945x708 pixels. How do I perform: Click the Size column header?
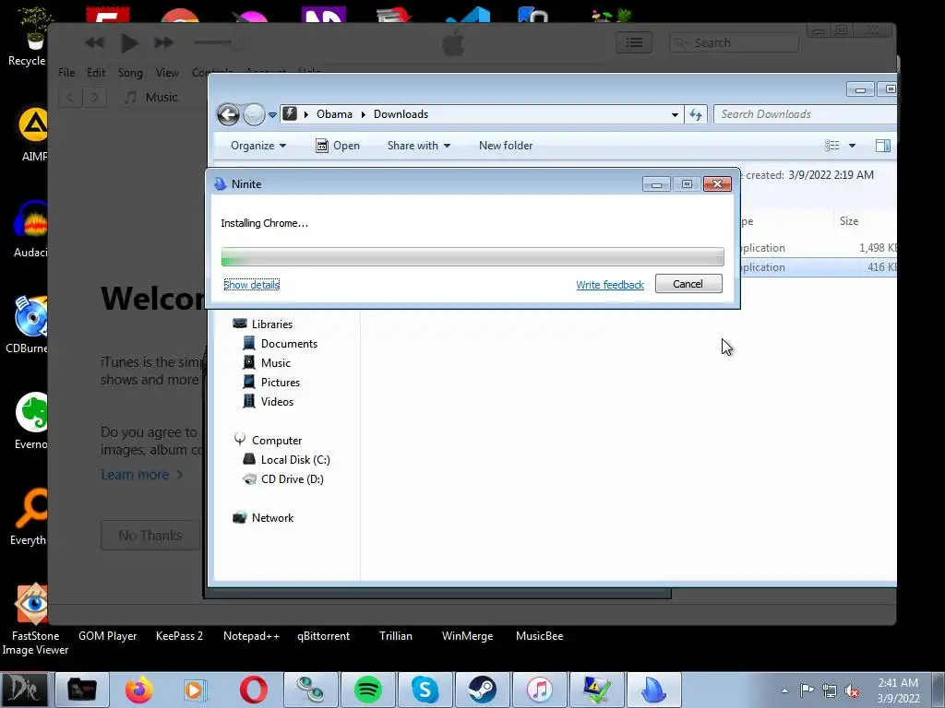[849, 221]
